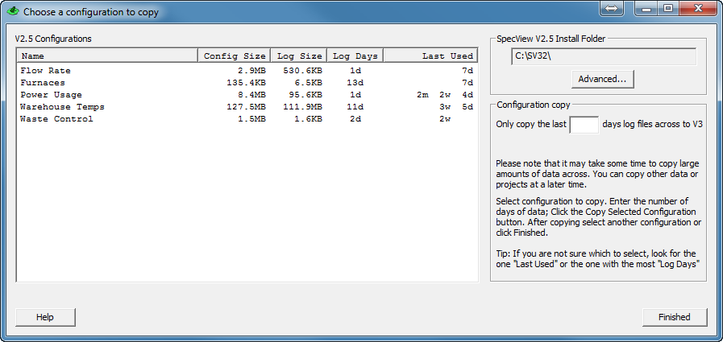The width and height of the screenshot is (723, 342).
Task: Click the green SpecView title bar icon
Action: point(12,12)
